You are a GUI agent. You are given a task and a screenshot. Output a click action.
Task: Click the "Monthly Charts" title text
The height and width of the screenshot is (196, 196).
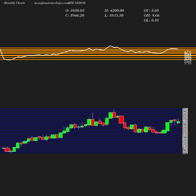[14, 3]
